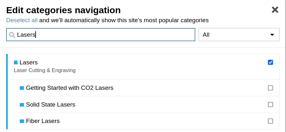Choose the Solid State Lasers row

[51, 105]
